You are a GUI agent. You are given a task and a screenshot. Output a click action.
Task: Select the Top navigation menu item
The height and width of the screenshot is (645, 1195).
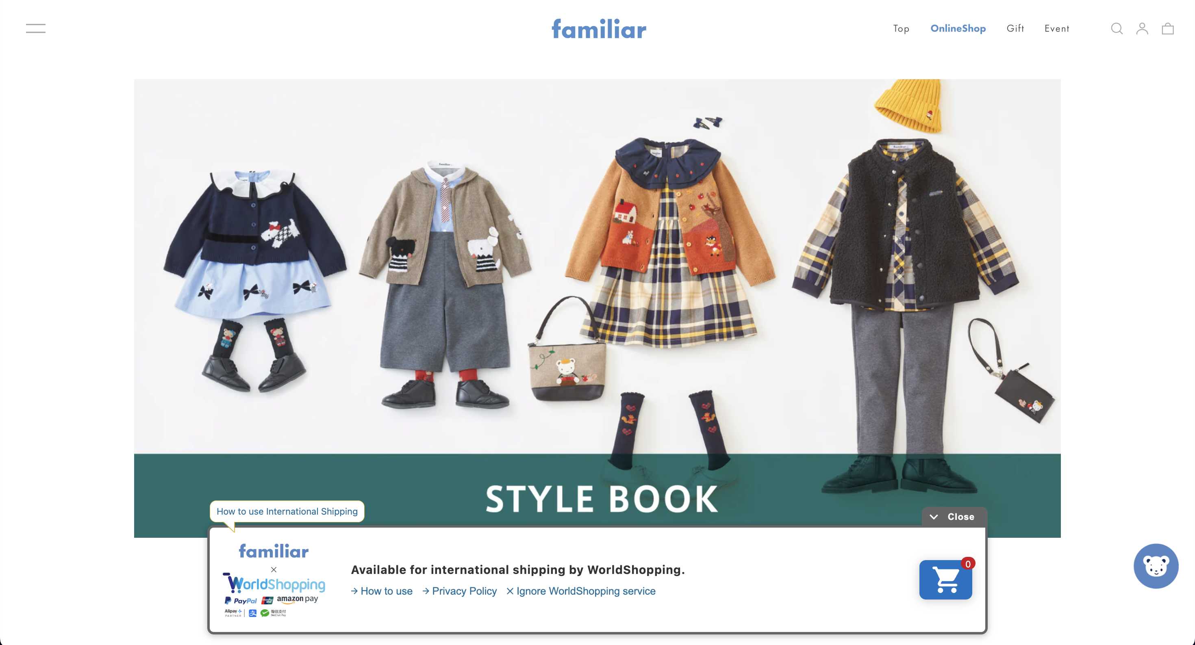pyautogui.click(x=901, y=28)
